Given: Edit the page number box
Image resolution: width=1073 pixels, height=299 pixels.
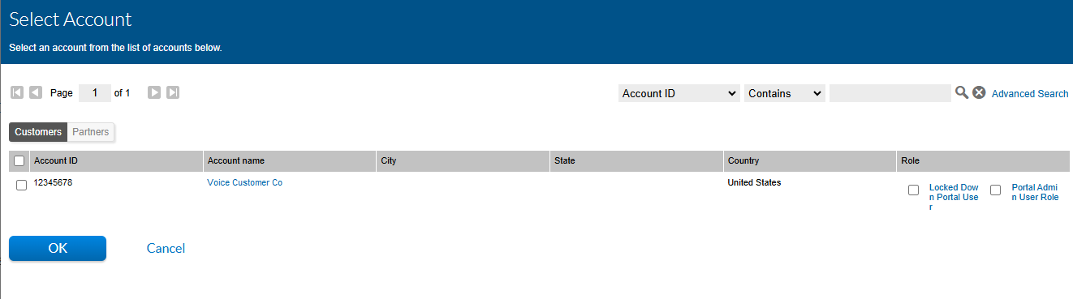Looking at the screenshot, I should coord(95,93).
